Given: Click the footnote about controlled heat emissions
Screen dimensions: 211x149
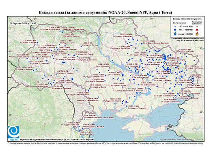Looking at the screenshot, I should pos(106,143).
